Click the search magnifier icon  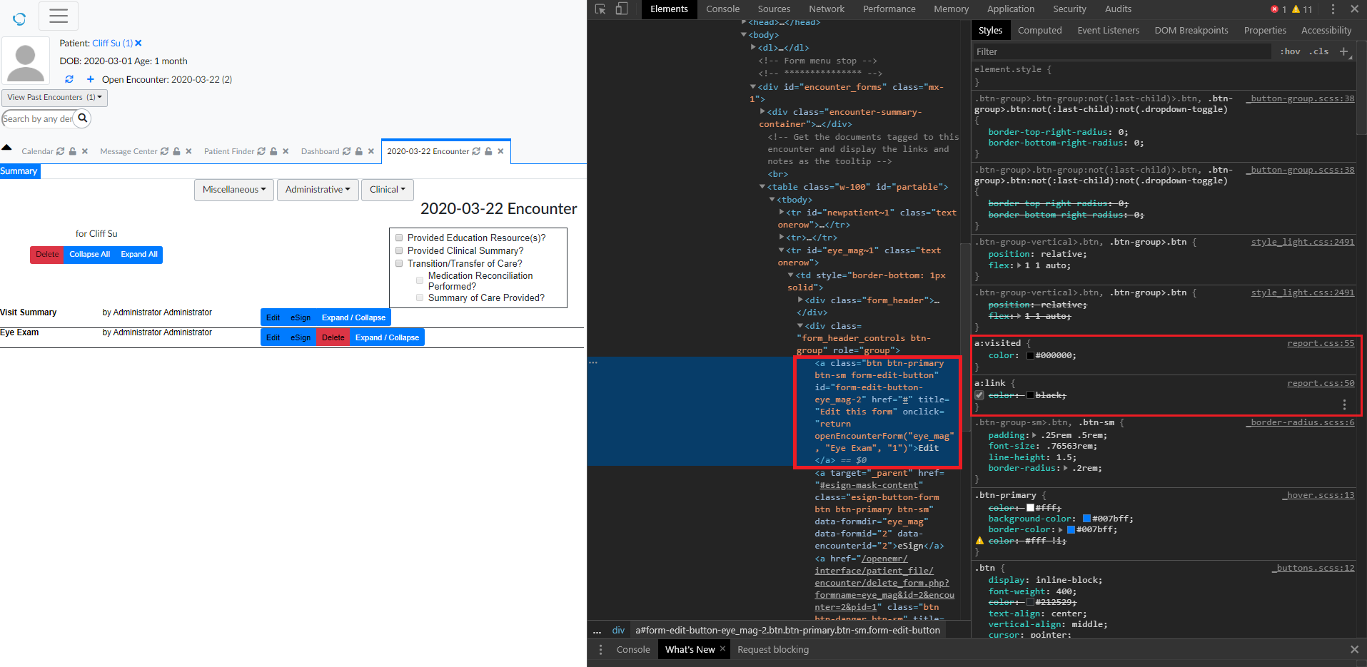pos(83,118)
